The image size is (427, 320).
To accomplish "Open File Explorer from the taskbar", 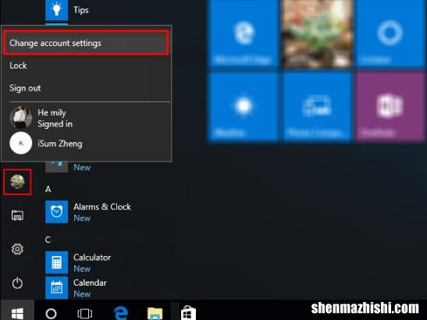I will (x=155, y=313).
